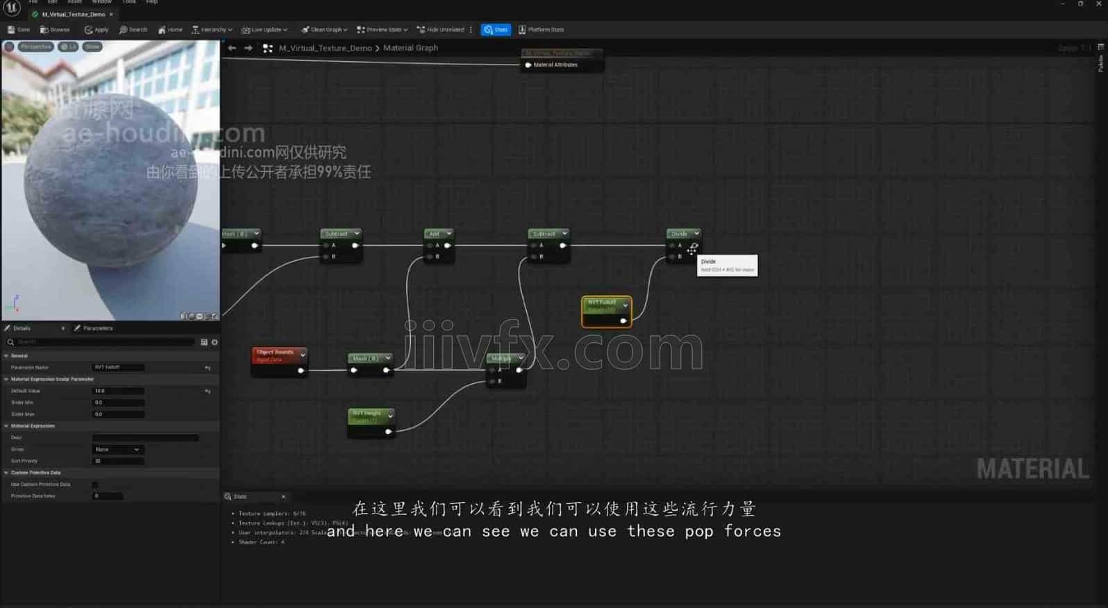Click the Object Bounds output pin

[301, 371]
